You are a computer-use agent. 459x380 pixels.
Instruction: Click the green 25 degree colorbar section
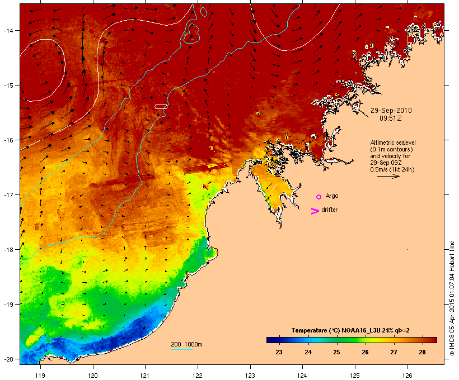(336, 340)
